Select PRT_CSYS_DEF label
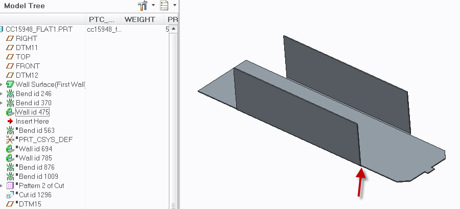460x209 pixels. click(x=45, y=140)
